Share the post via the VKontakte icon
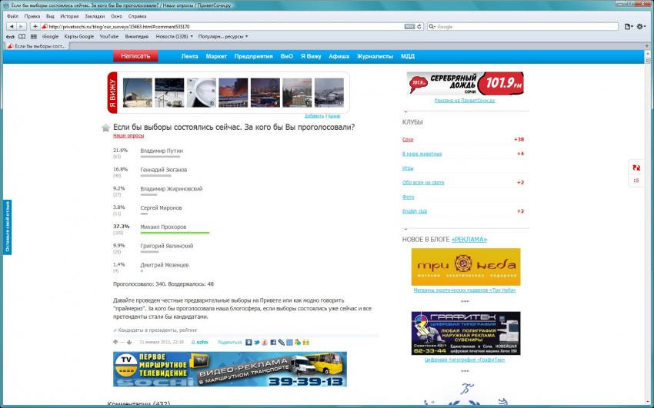The image size is (654, 408). click(248, 342)
